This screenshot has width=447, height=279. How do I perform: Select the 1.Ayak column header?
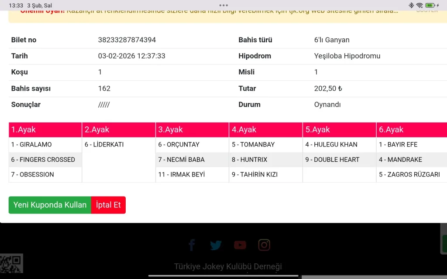[x=45, y=129]
